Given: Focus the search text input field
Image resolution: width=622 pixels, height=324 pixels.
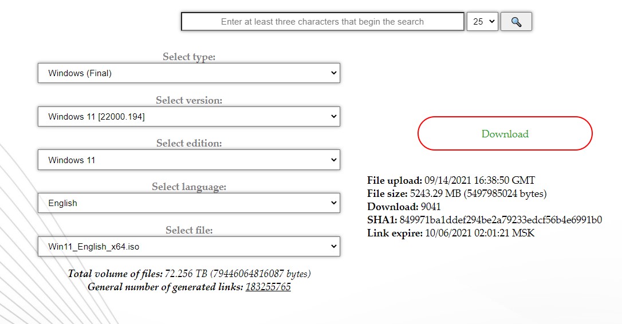Looking at the screenshot, I should (322, 22).
